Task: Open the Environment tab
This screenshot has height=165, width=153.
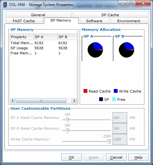Action: pyautogui.click(x=129, y=21)
